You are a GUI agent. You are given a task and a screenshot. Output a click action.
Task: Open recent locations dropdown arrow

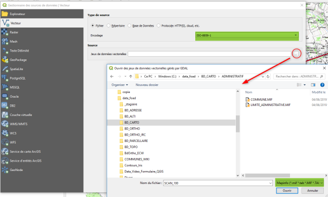pyautogui.click(x=125, y=76)
